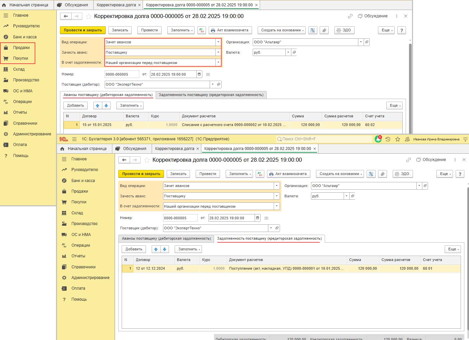The width and height of the screenshot is (469, 340).
Task: Open toolbar Заполнить menu beside Провести, upper window
Action: pos(182,30)
